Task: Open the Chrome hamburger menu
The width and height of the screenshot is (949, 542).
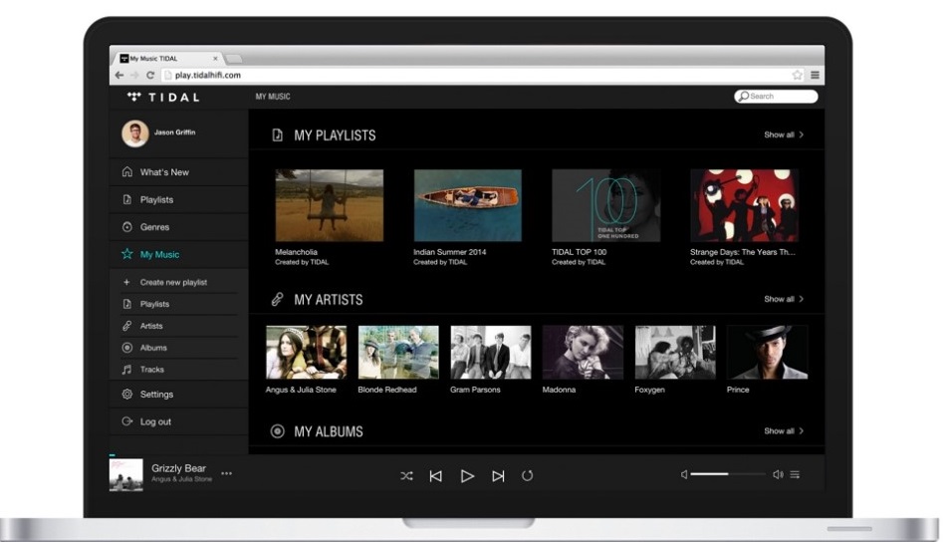Action: [815, 75]
